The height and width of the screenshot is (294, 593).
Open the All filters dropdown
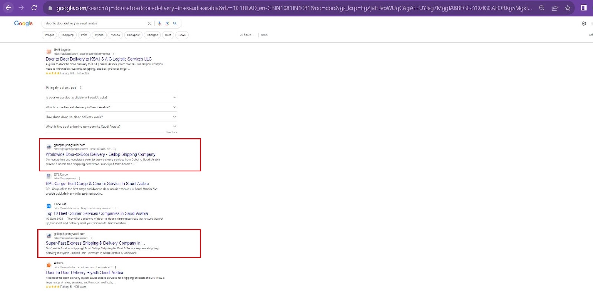tap(247, 35)
